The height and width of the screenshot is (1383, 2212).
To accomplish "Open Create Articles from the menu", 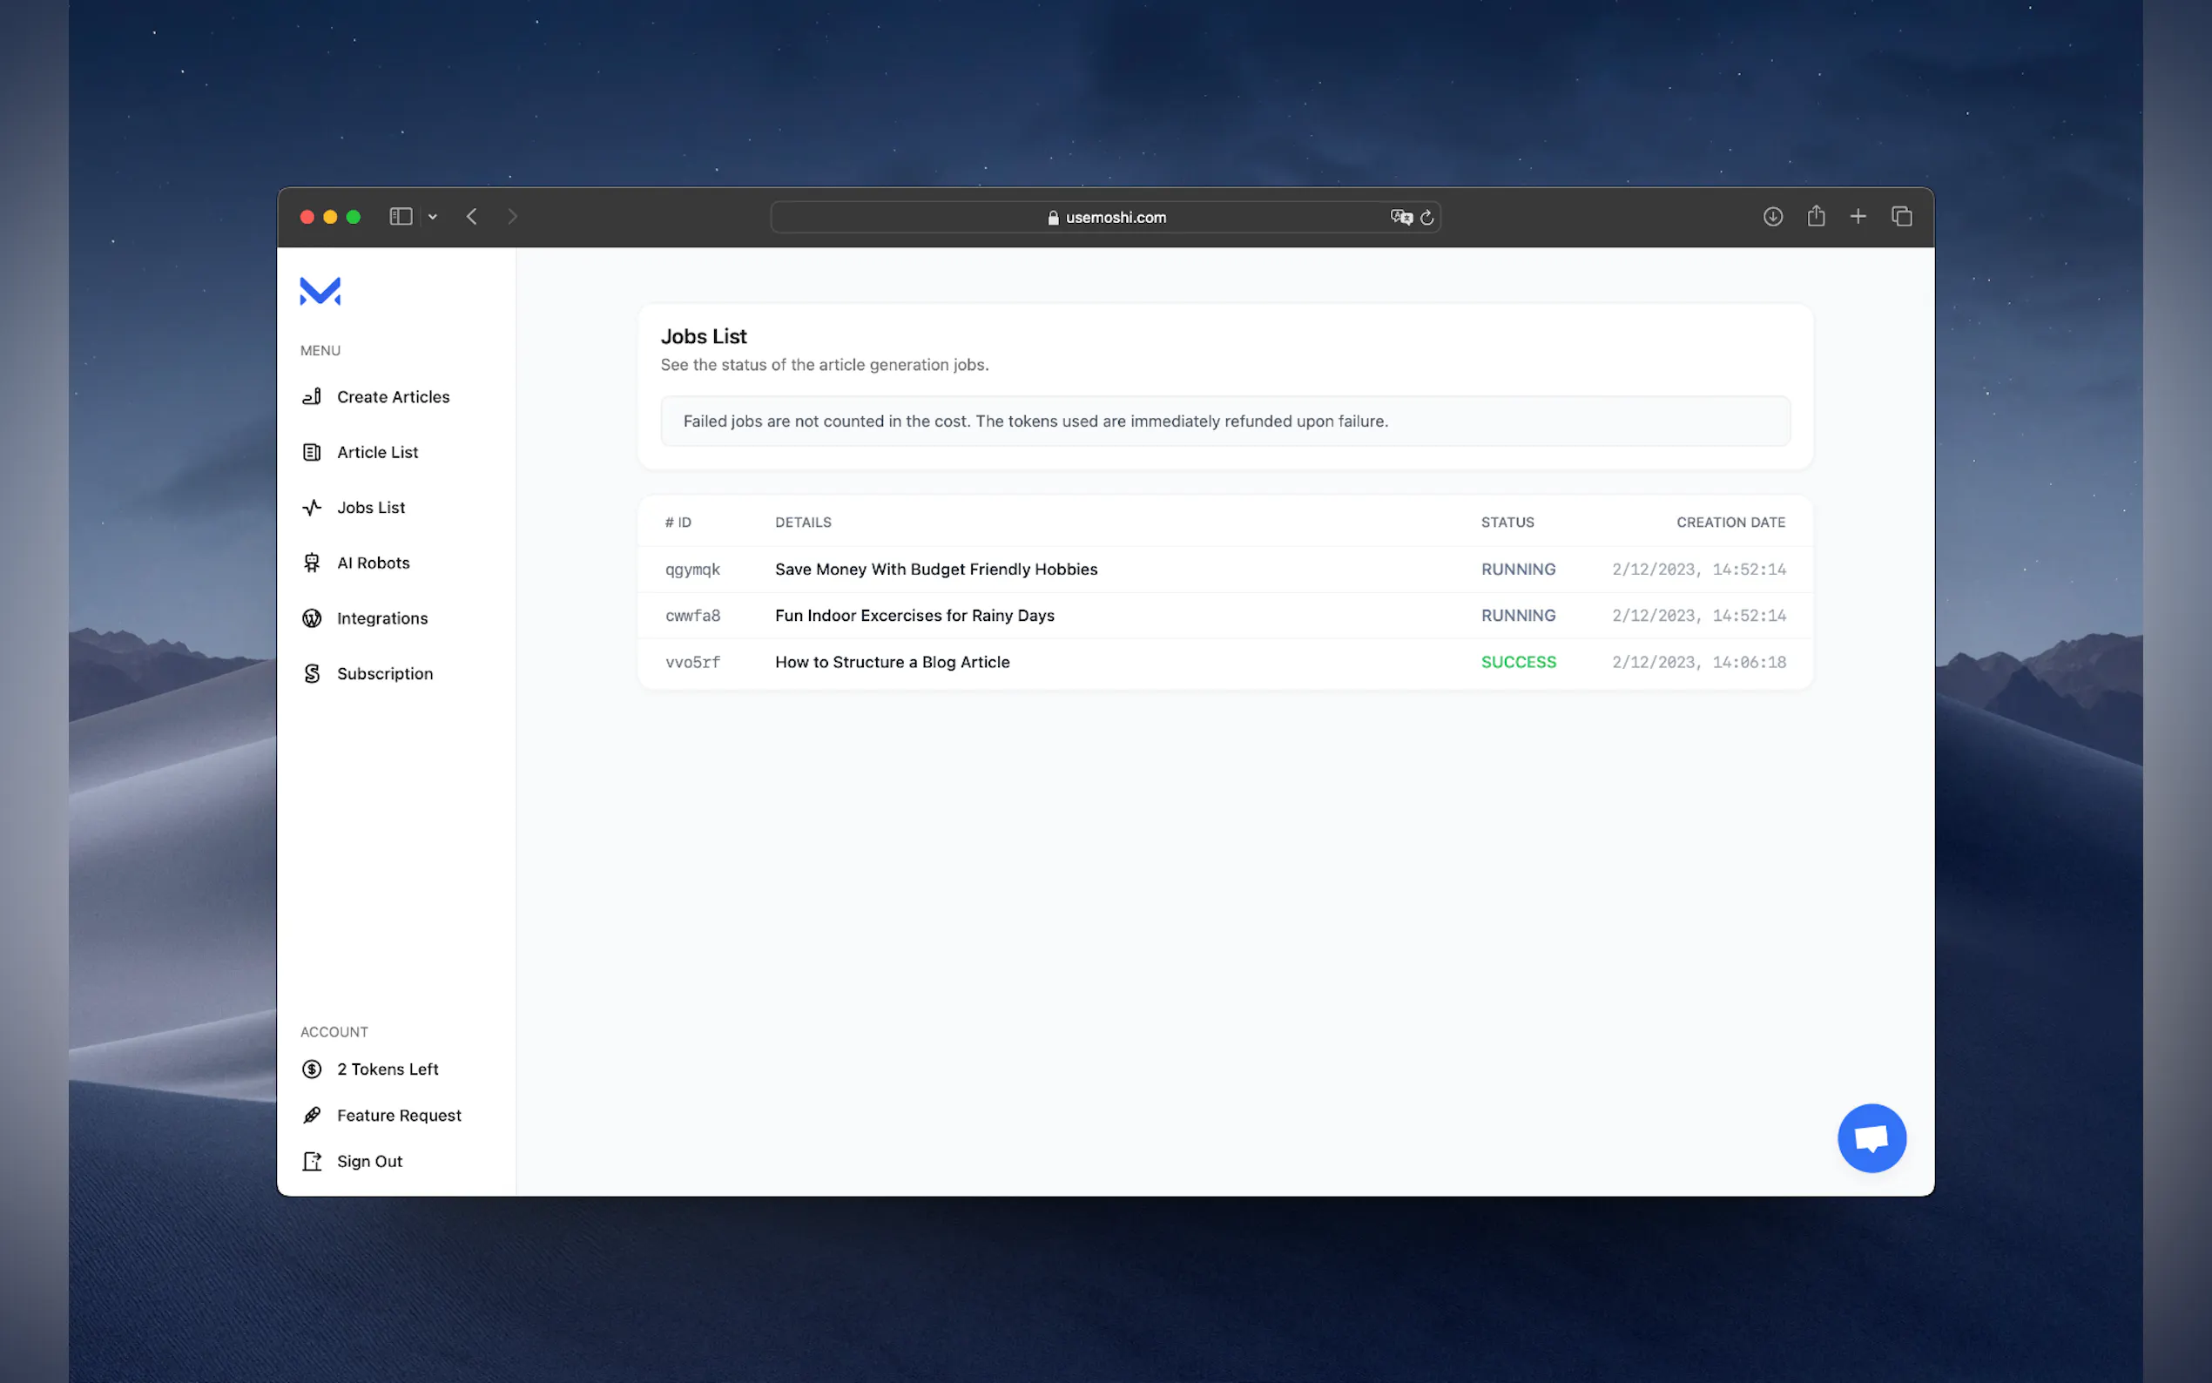I will (392, 397).
